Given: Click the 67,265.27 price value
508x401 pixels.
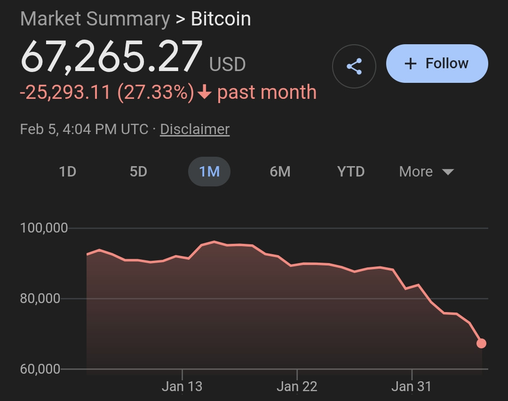Looking at the screenshot, I should (x=111, y=56).
